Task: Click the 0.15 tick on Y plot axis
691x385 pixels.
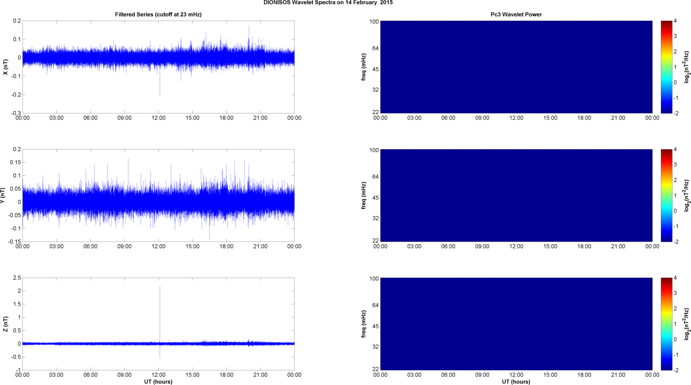Action: pos(15,163)
